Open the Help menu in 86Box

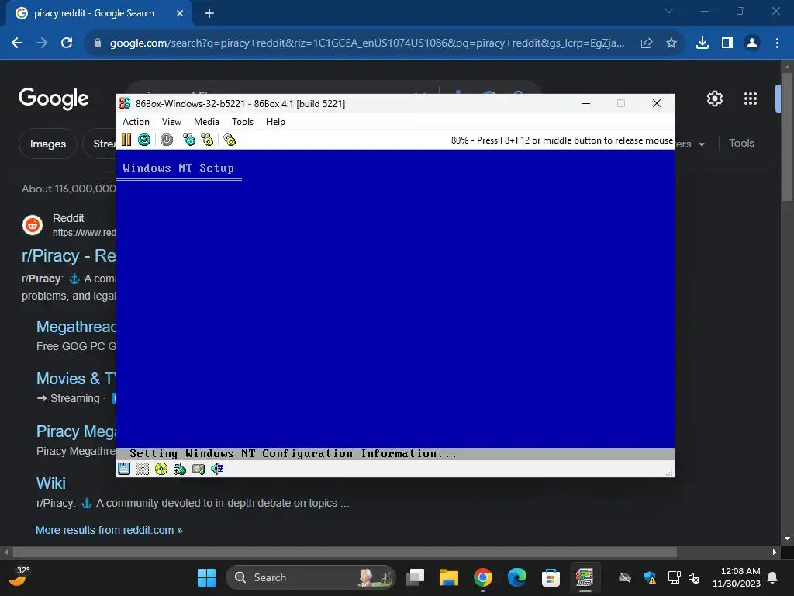tap(275, 122)
